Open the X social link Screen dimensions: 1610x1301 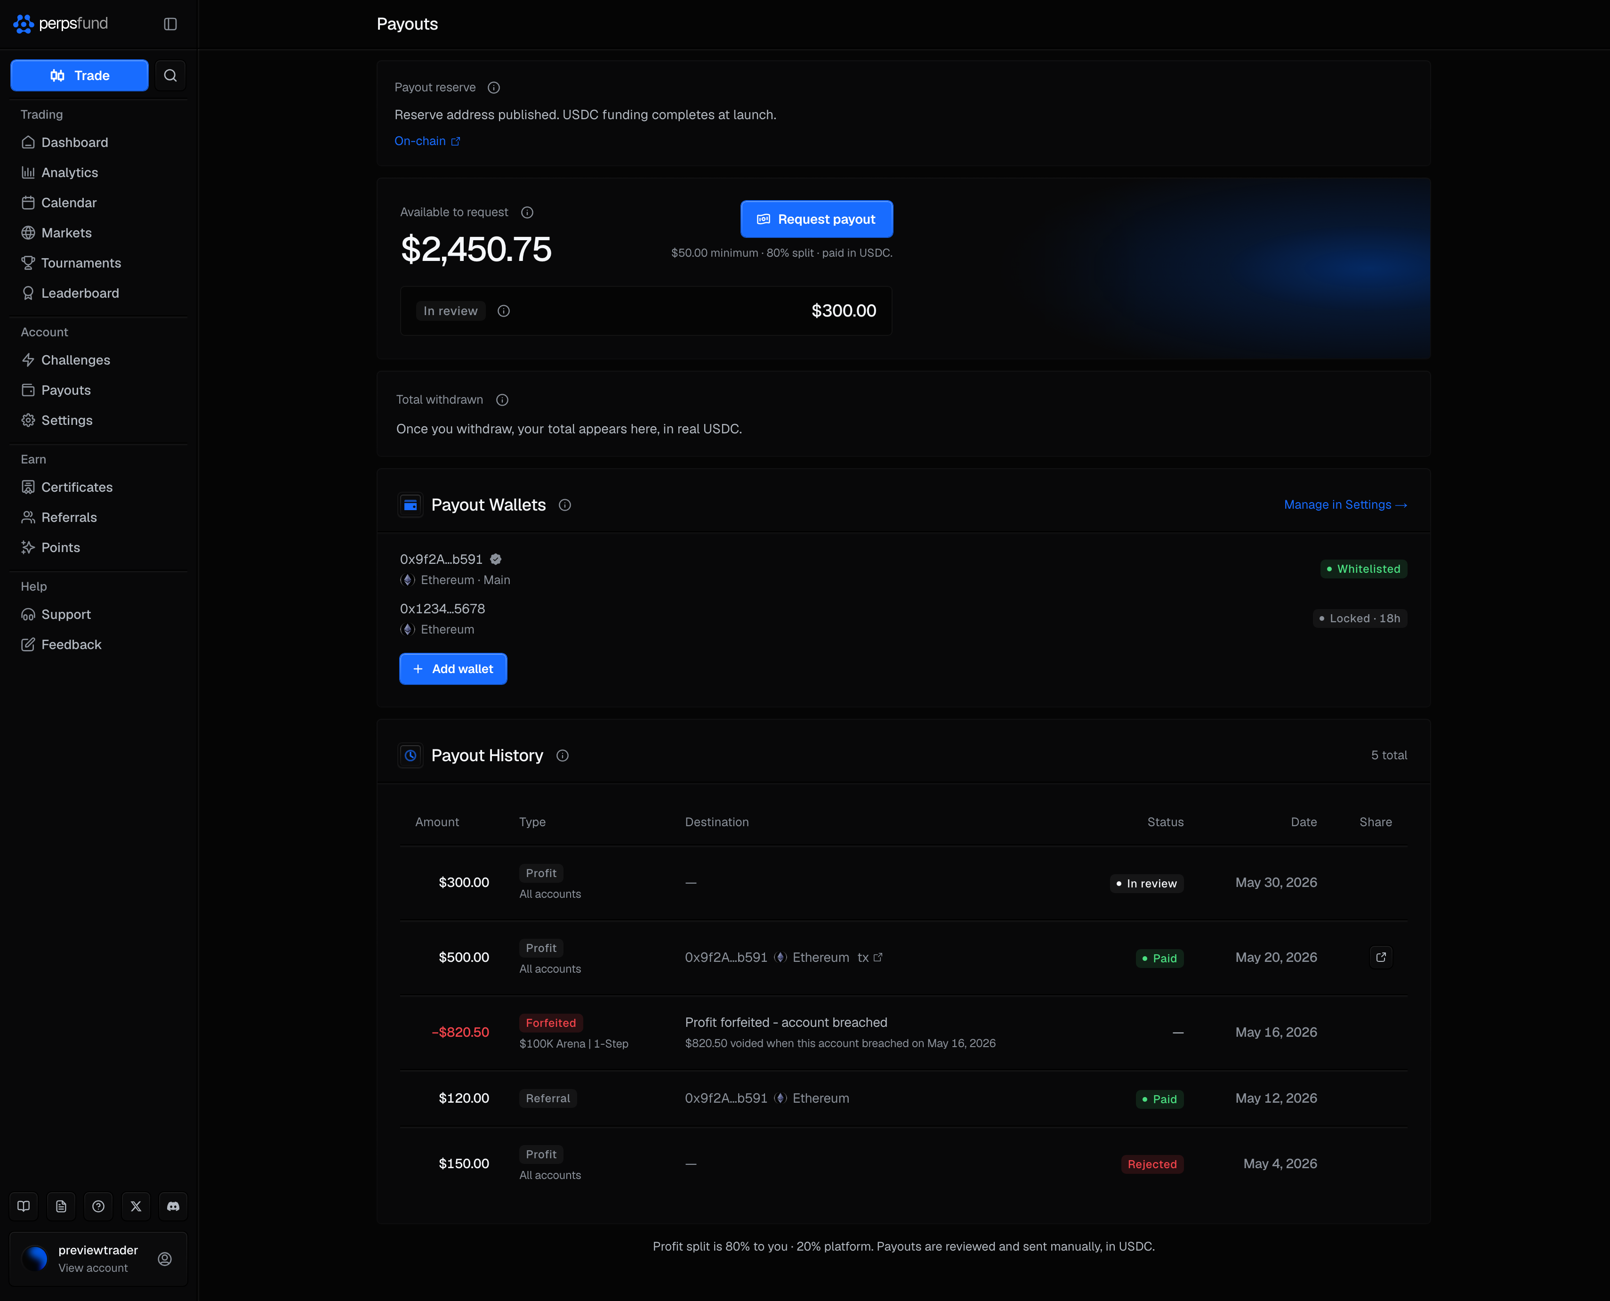tap(136, 1206)
